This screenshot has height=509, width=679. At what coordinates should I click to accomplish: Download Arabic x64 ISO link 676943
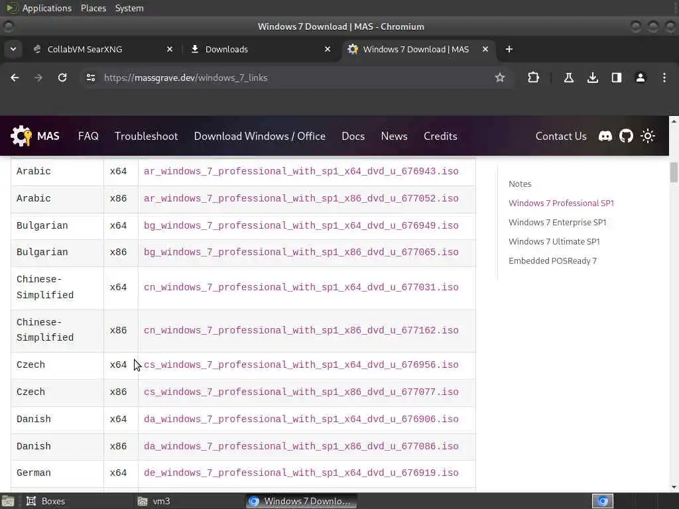pyautogui.click(x=301, y=172)
